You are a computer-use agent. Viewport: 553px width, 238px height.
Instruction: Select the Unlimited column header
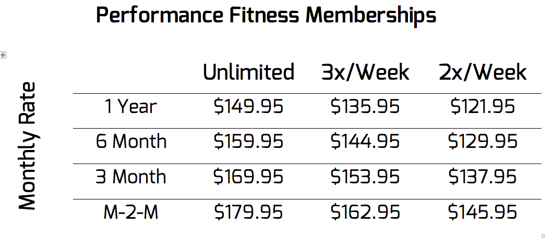point(249,72)
